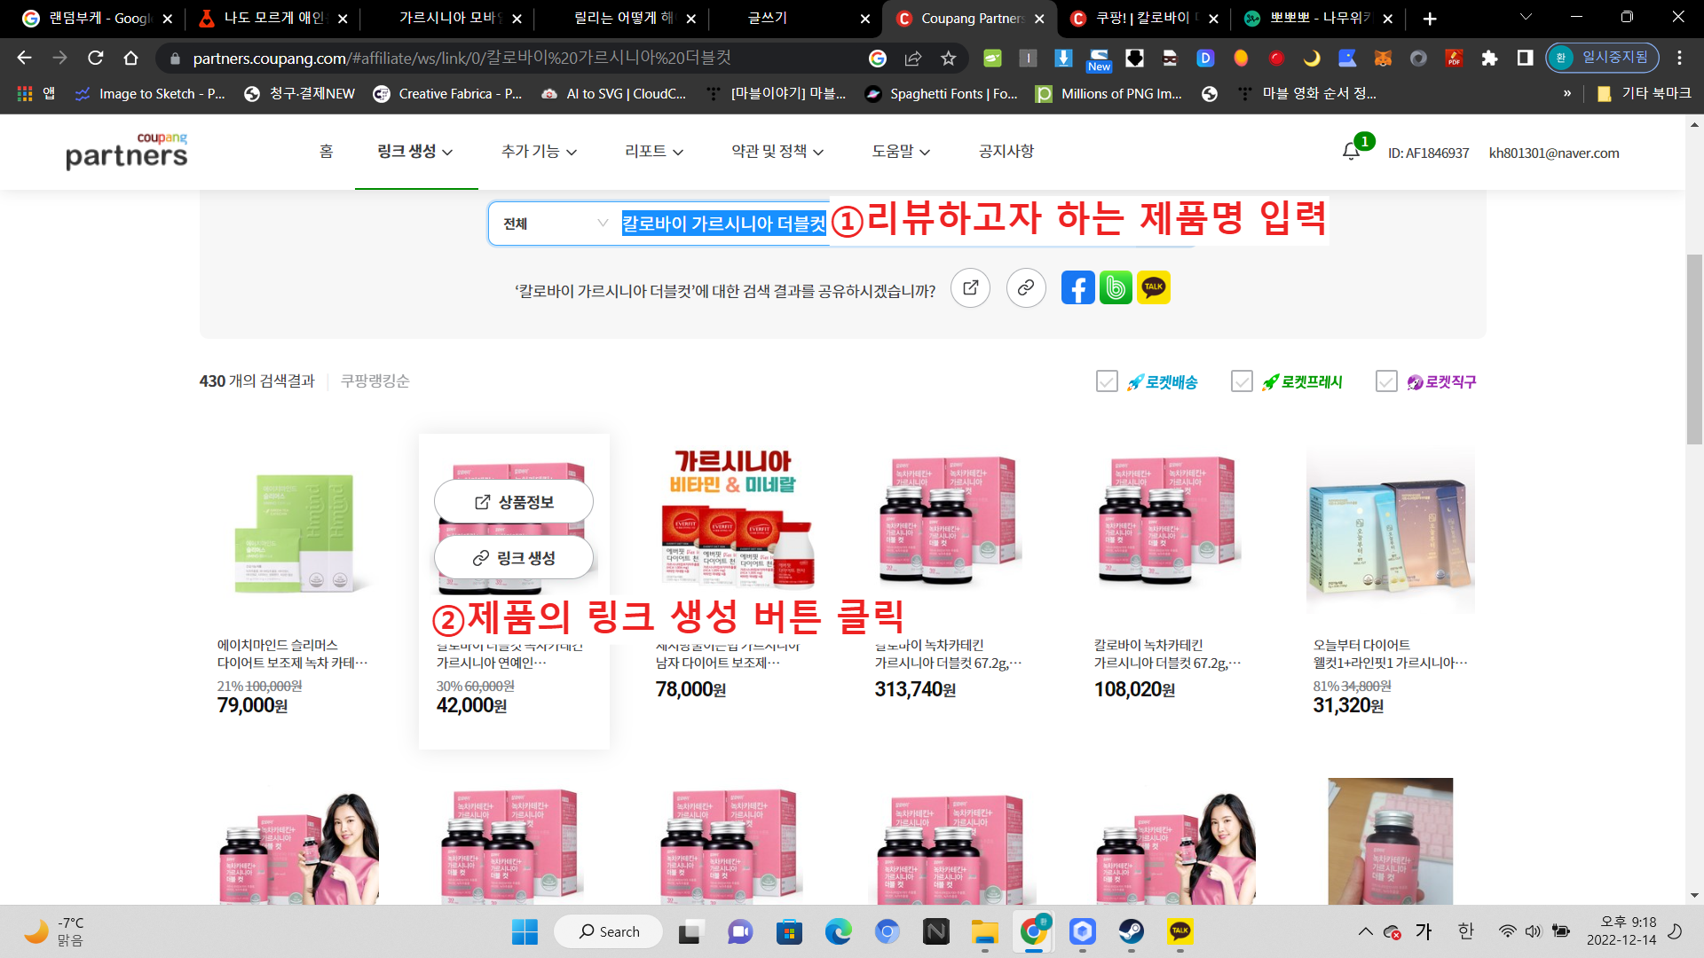Open the browser extensions puzzle icon
The width and height of the screenshot is (1704, 958).
1489,59
